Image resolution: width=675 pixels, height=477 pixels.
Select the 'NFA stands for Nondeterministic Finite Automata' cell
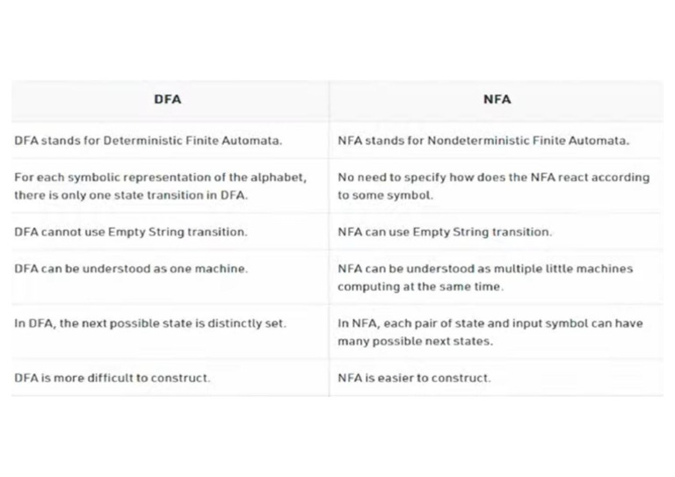[x=483, y=141]
